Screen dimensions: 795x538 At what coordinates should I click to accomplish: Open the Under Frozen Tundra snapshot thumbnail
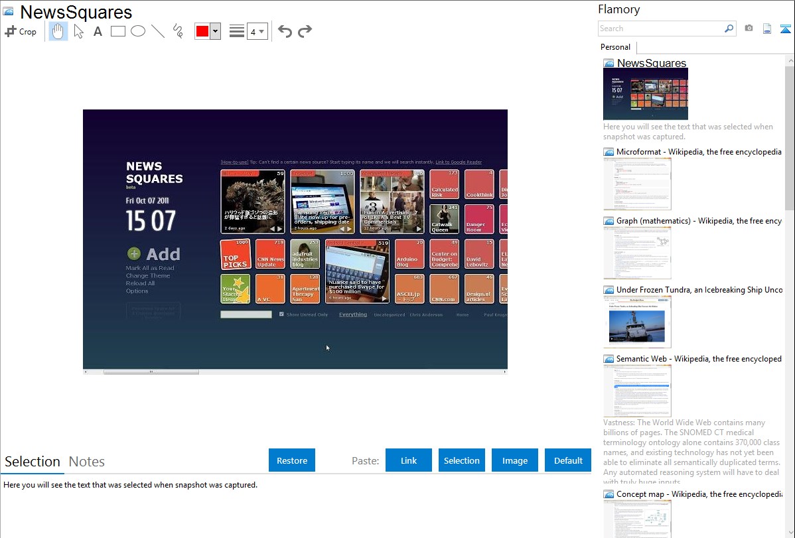(x=637, y=322)
